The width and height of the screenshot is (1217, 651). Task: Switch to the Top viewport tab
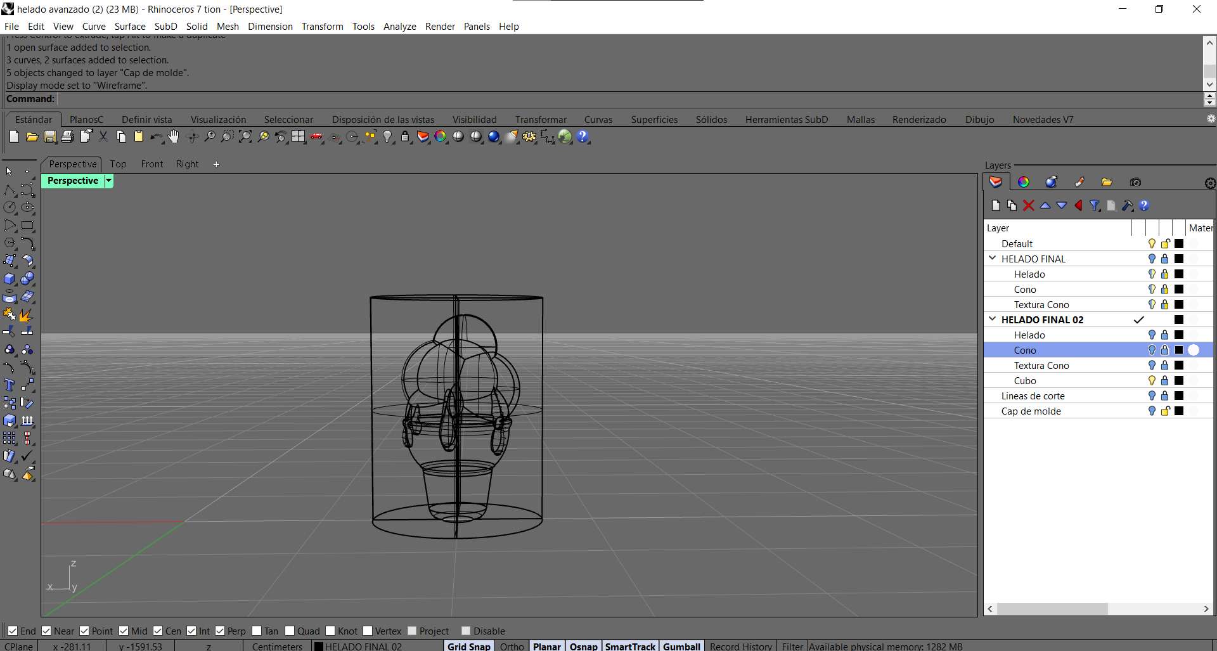(118, 164)
